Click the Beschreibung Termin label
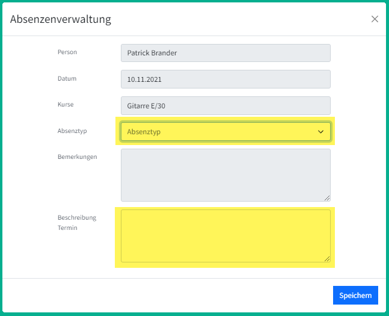The image size is (389, 316). (x=77, y=223)
